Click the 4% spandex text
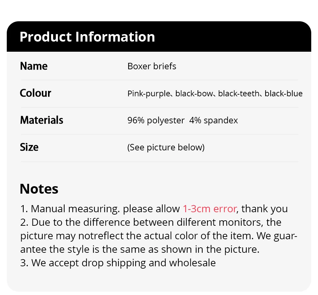 (213, 121)
